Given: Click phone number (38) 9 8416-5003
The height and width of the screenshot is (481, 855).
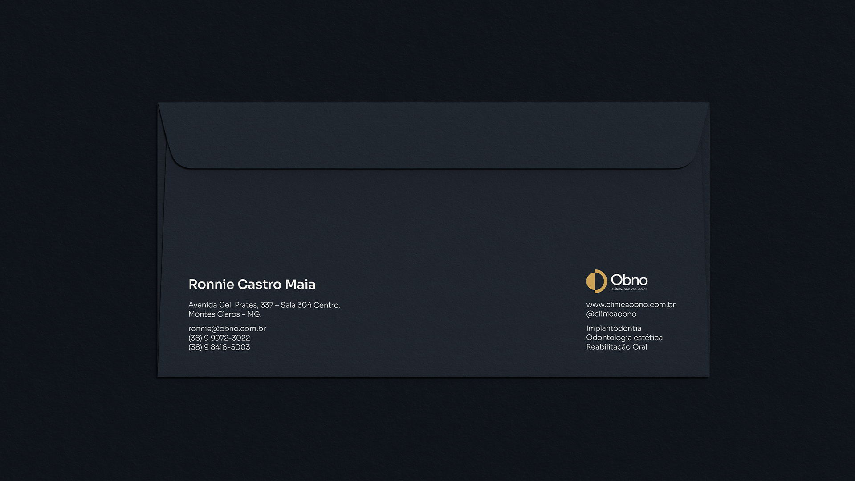Looking at the screenshot, I should coord(219,347).
